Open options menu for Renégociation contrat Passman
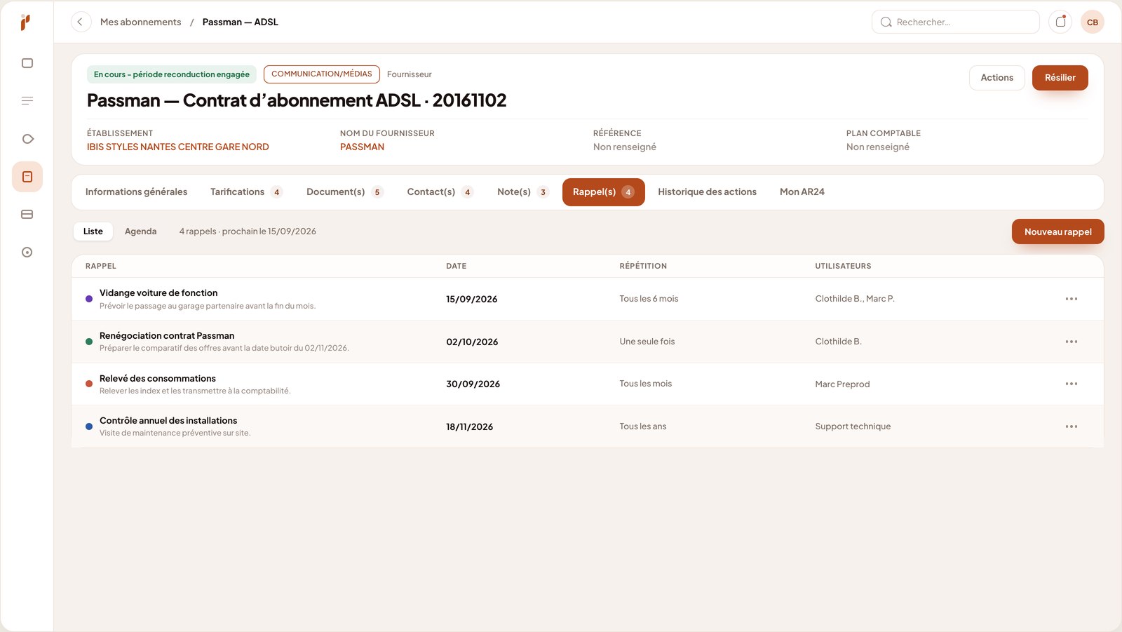The height and width of the screenshot is (632, 1122). (1072, 342)
